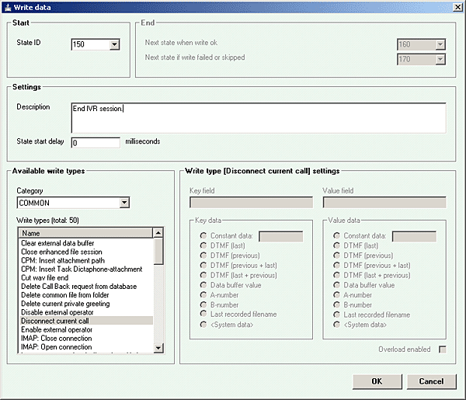Image resolution: width=466 pixels, height=400 pixels.
Task: Open the State ID dropdown
Action: click(114, 44)
